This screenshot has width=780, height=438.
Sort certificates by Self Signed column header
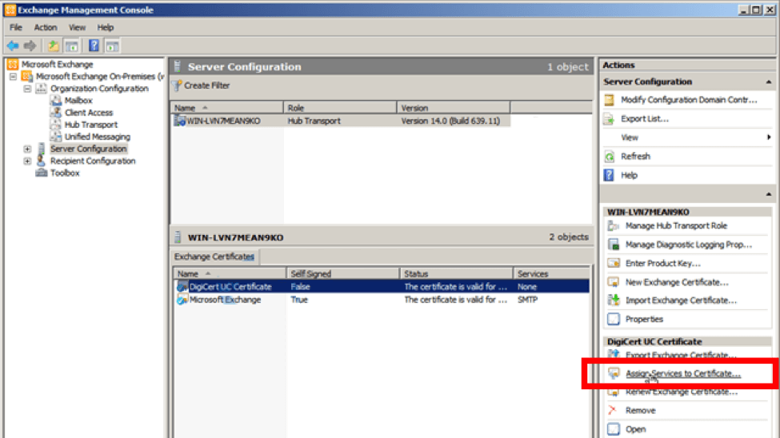343,274
